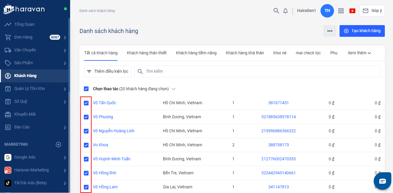Click the TH user avatar
This screenshot has width=393, height=193.
(x=327, y=11)
